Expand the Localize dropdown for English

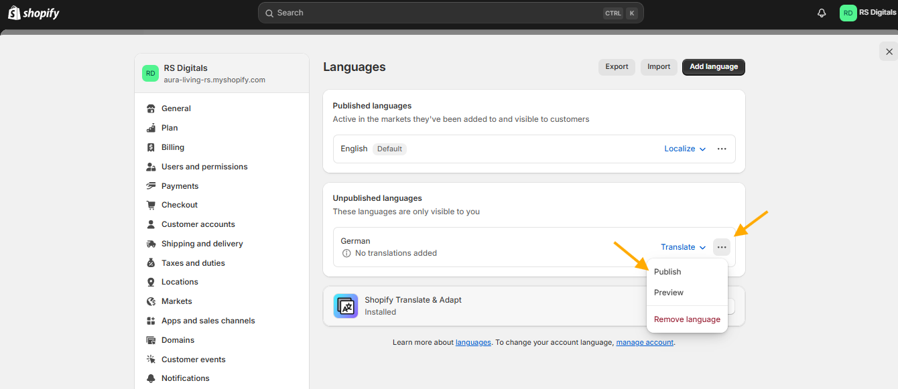click(x=685, y=149)
